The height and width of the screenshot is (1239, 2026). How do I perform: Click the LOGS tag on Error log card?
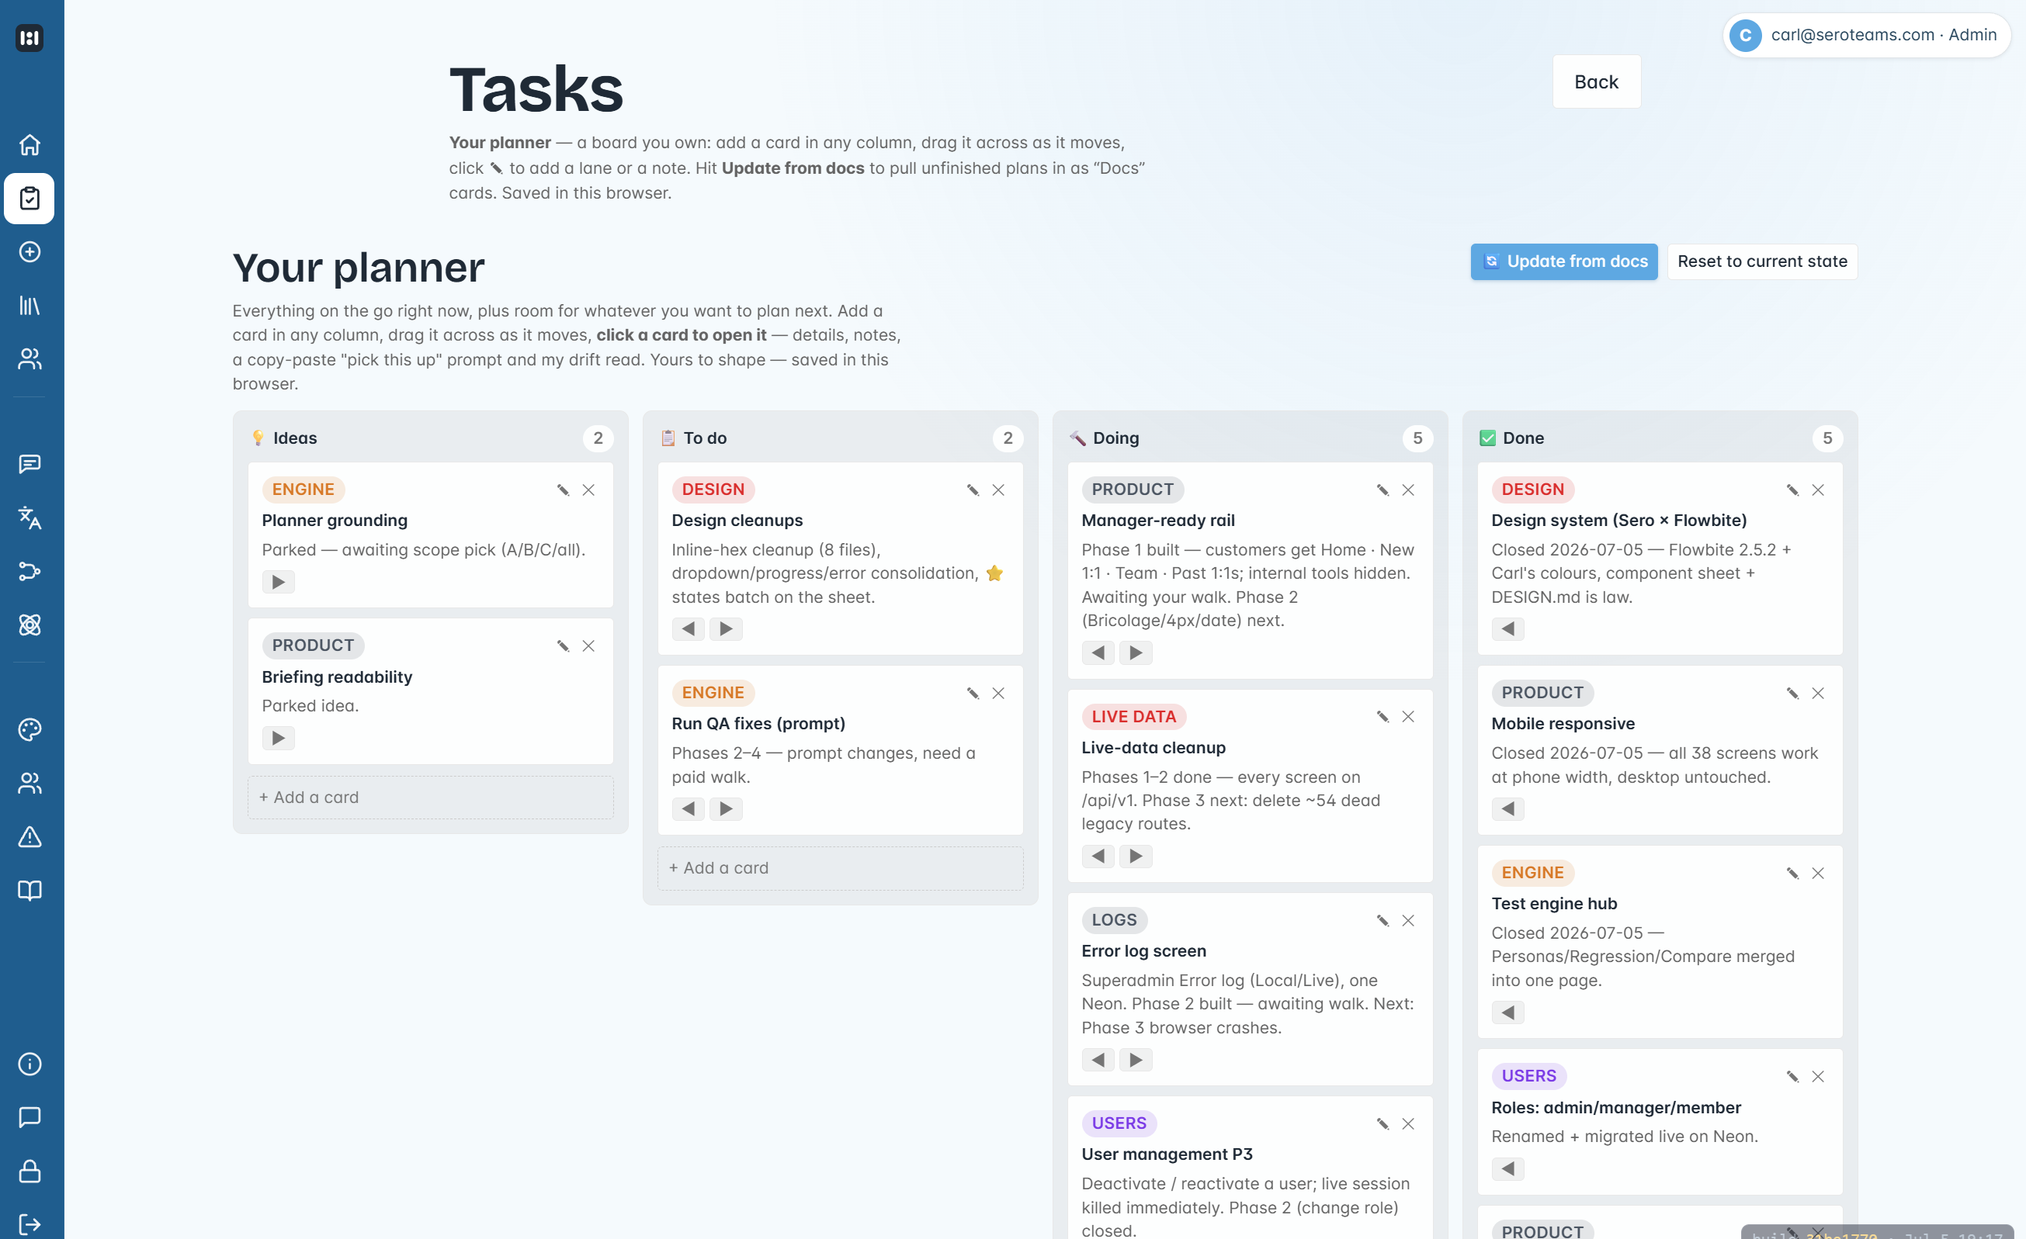(1114, 920)
